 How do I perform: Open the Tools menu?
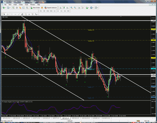coord(26,5)
